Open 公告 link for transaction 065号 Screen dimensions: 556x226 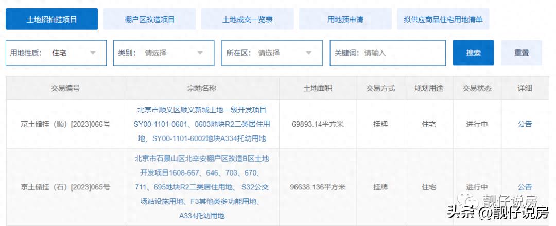tap(525, 187)
